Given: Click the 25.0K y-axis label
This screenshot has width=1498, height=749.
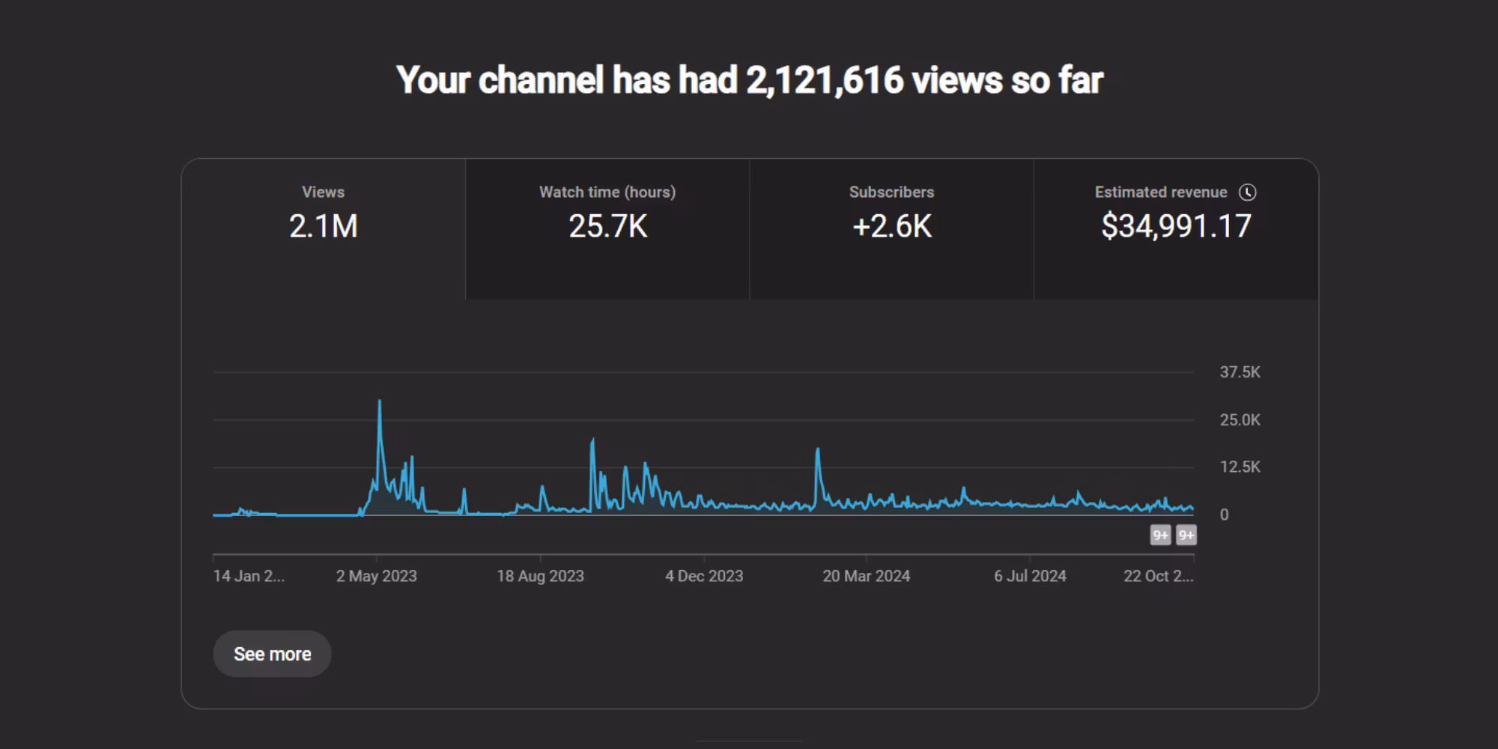Looking at the screenshot, I should point(1240,420).
